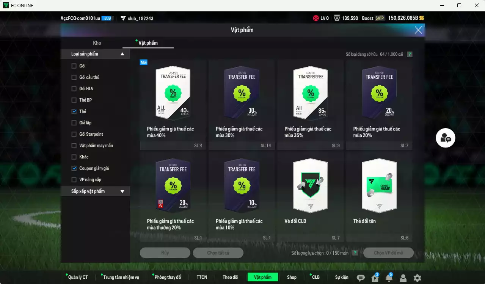485x284 pixels.
Task: Disable the Coupon giảm giá filter
Action: pyautogui.click(x=73, y=168)
